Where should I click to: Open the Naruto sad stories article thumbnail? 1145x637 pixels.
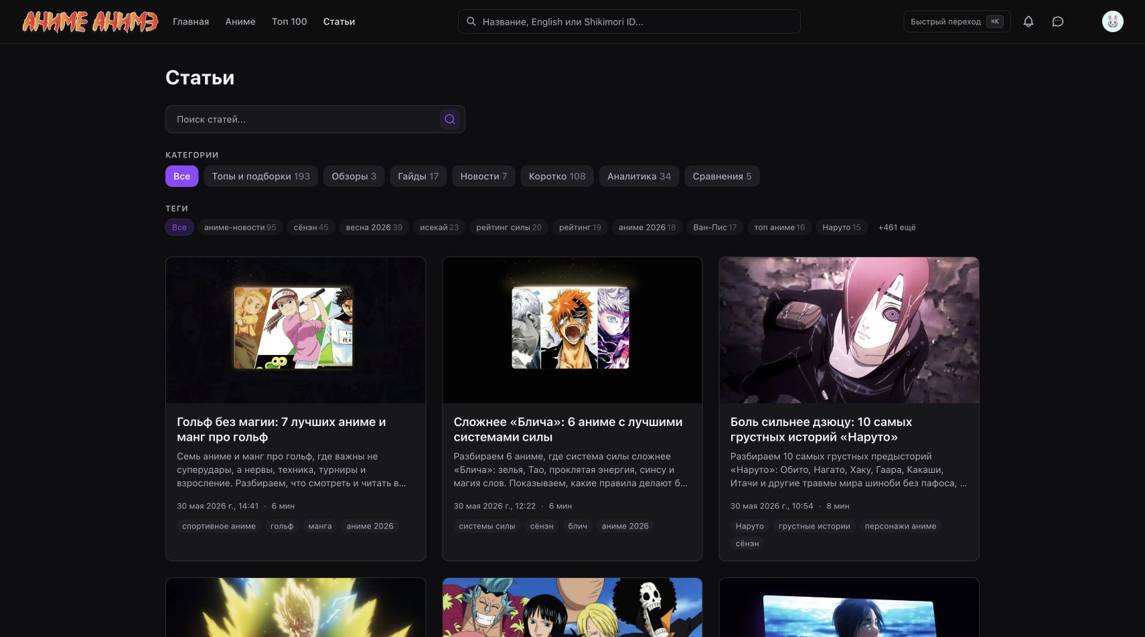point(849,330)
